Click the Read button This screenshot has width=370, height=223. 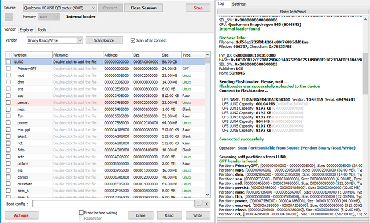click(169, 215)
